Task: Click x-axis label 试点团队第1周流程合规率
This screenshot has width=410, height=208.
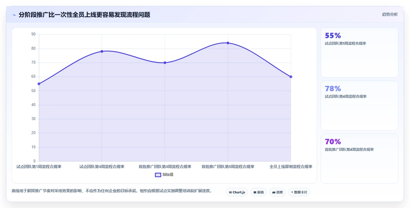Action: coord(39,167)
